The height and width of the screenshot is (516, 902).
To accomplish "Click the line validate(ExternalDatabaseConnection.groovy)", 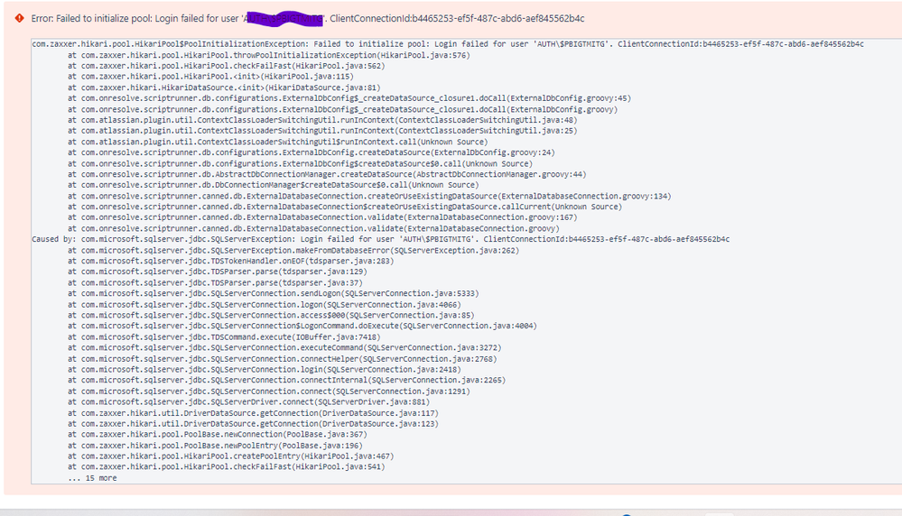I will [x=313, y=229].
